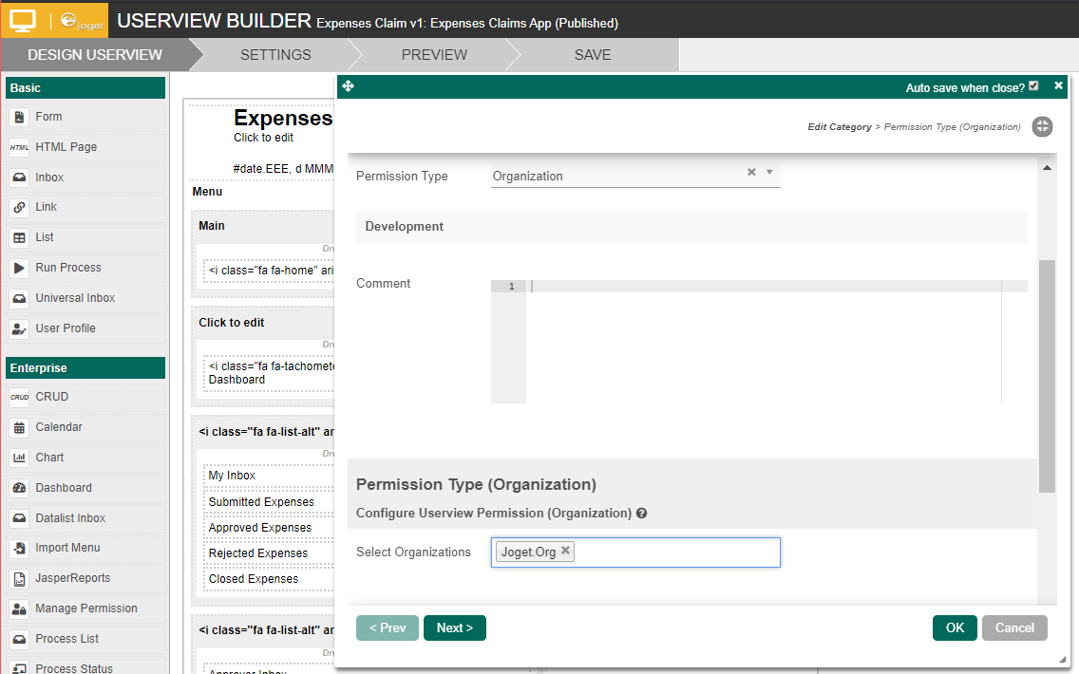Click the User Profile icon
Image resolution: width=1079 pixels, height=674 pixels.
(19, 328)
